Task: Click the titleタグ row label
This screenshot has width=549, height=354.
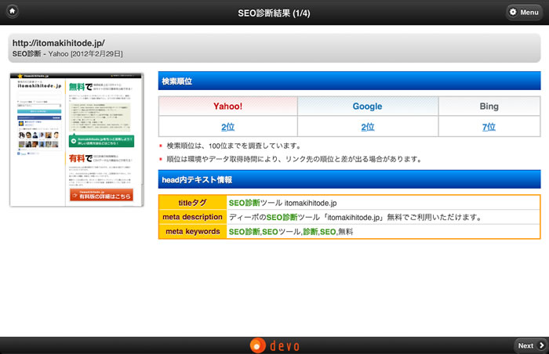Action: pyautogui.click(x=193, y=203)
